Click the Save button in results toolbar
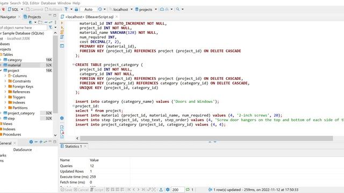The width and height of the screenshot is (344, 193). 66,190
